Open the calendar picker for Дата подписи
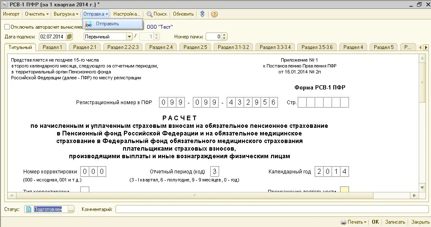The image size is (431, 227). (69, 36)
